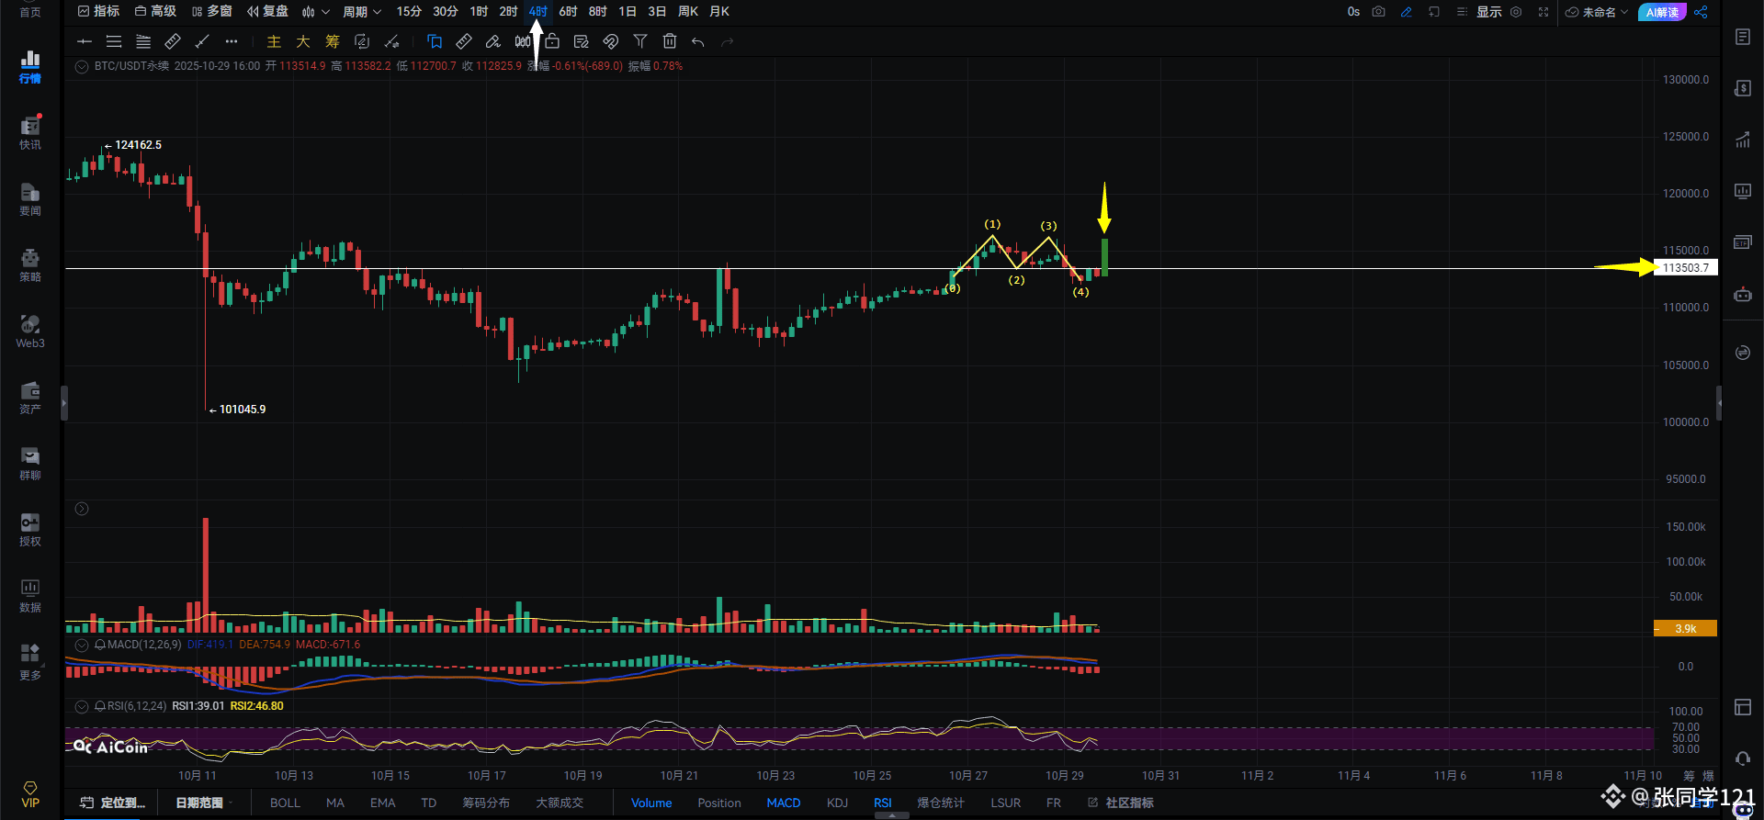
Task: Take a chart screenshot with camera icon
Action: pyautogui.click(x=1378, y=12)
